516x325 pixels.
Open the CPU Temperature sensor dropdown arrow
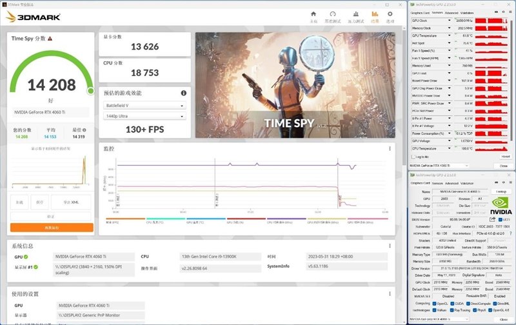pyautogui.click(x=449, y=148)
